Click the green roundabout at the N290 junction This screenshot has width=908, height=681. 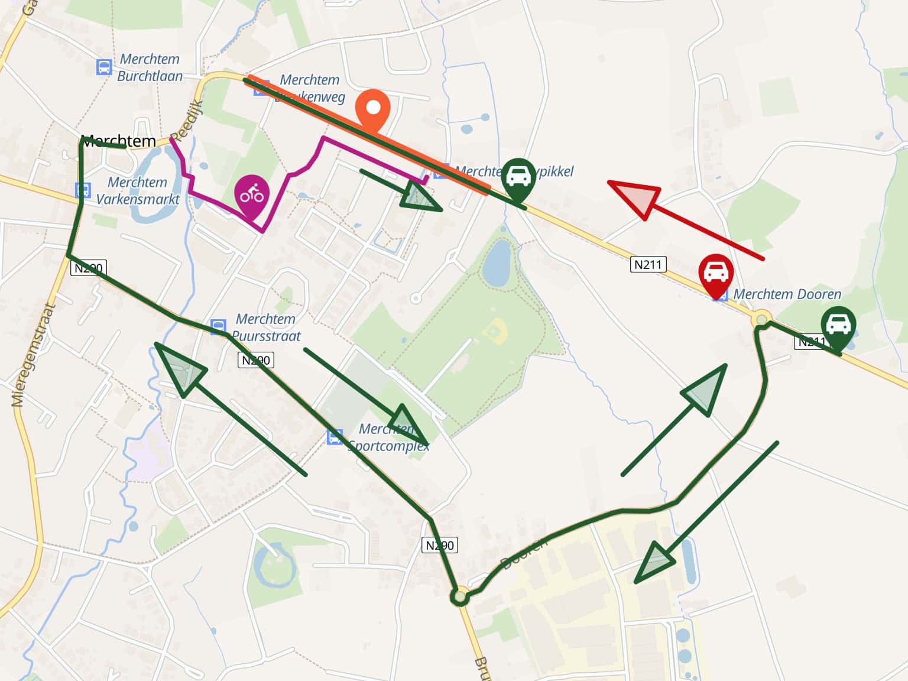460,596
